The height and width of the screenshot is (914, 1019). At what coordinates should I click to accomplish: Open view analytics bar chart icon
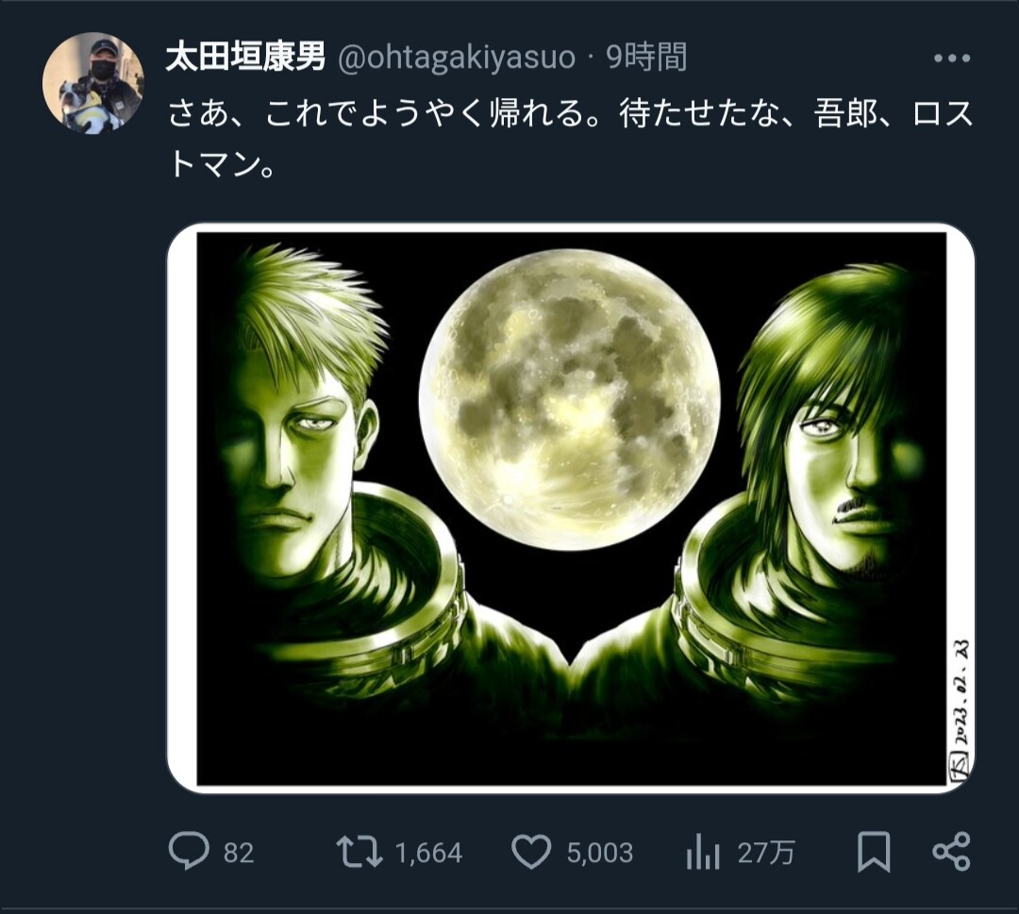pyautogui.click(x=702, y=853)
